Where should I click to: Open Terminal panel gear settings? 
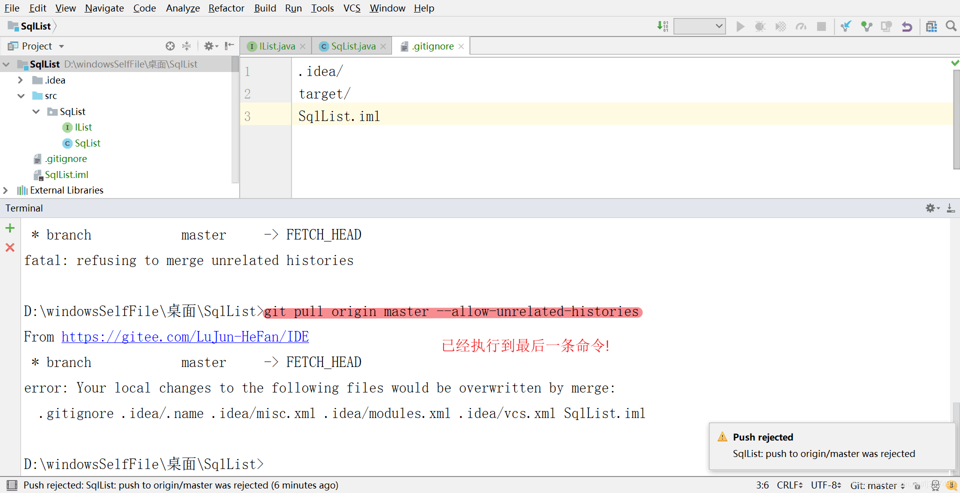[932, 208]
